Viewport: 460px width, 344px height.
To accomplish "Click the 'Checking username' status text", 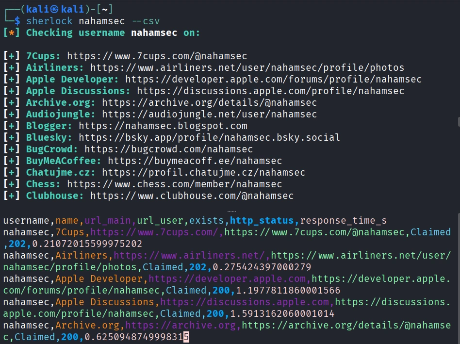I will (x=75, y=33).
